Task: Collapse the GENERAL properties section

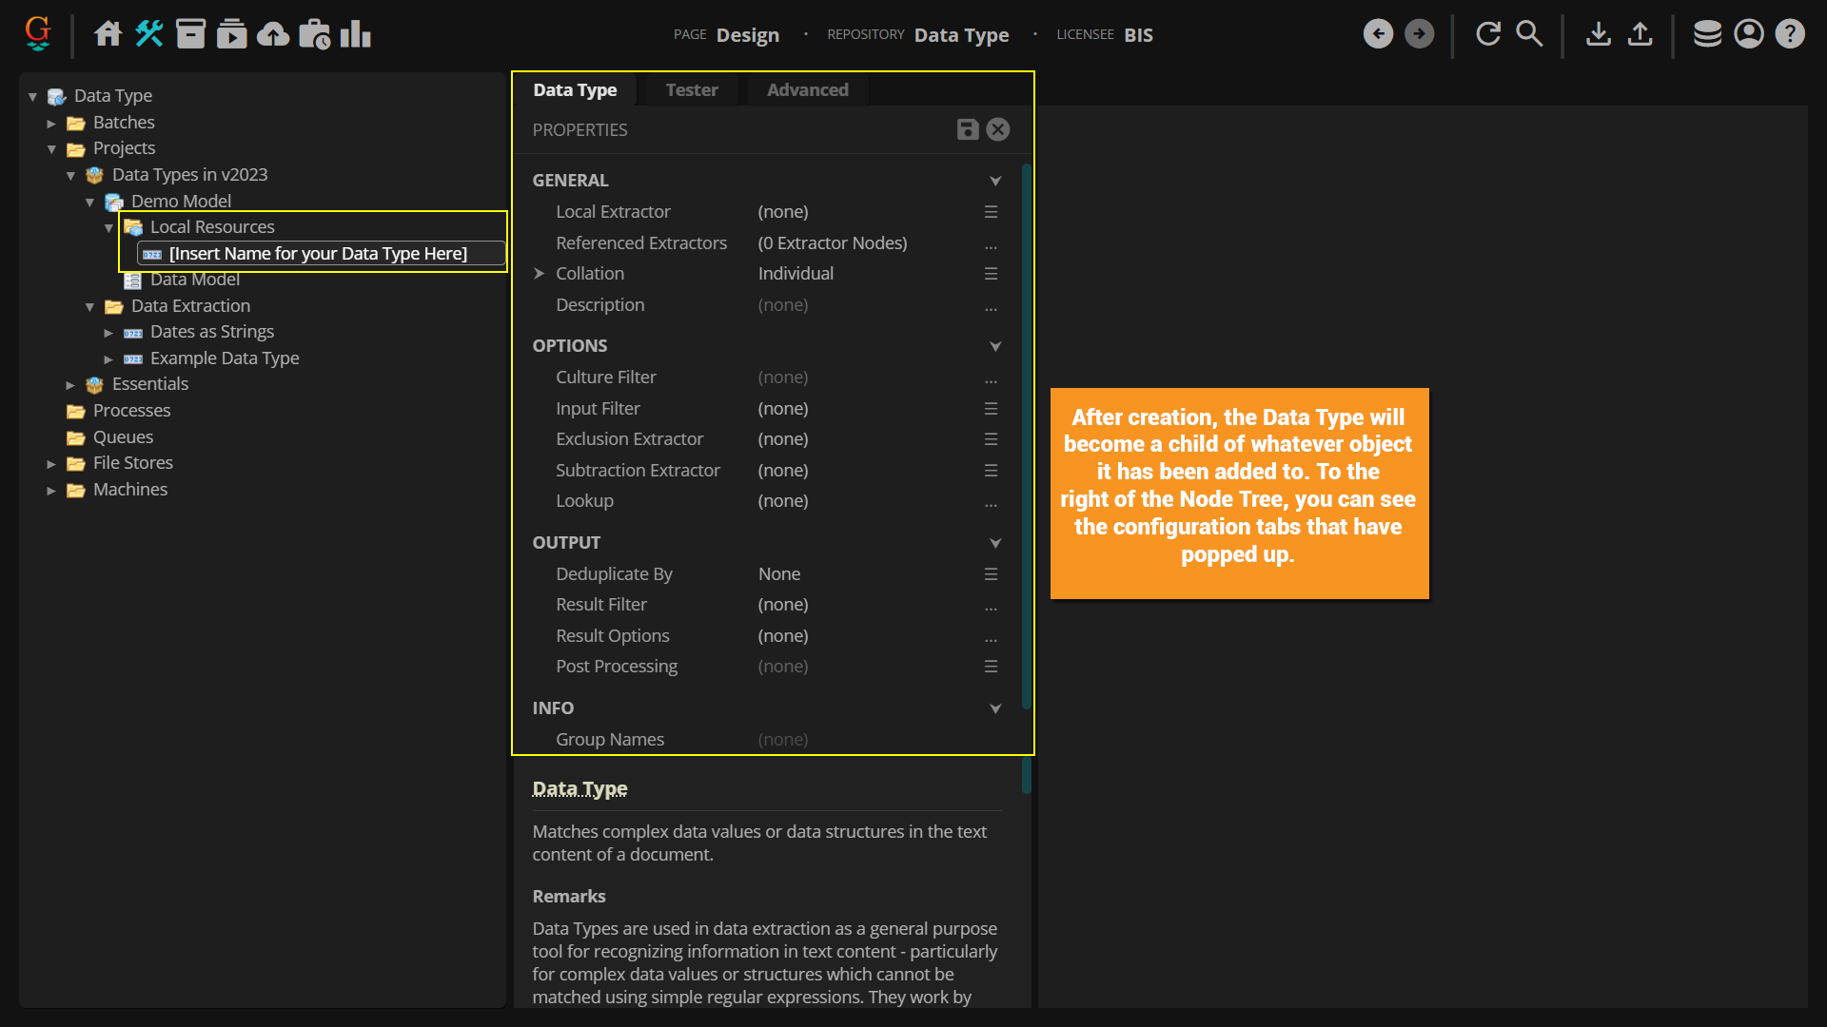Action: point(995,181)
